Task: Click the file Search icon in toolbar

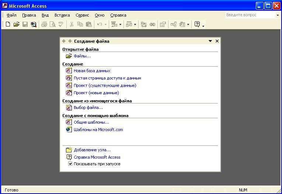Action: tap(34, 24)
